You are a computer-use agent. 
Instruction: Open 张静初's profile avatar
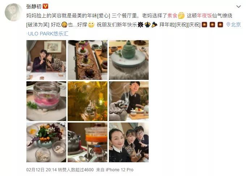pos(13,12)
